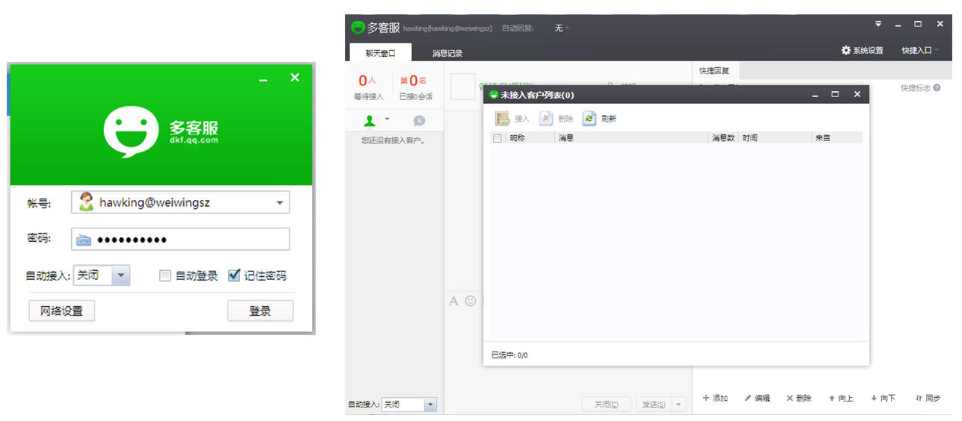The width and height of the screenshot is (962, 421).
Task: Open the send options arrow beside 发送(S)
Action: pos(678,405)
